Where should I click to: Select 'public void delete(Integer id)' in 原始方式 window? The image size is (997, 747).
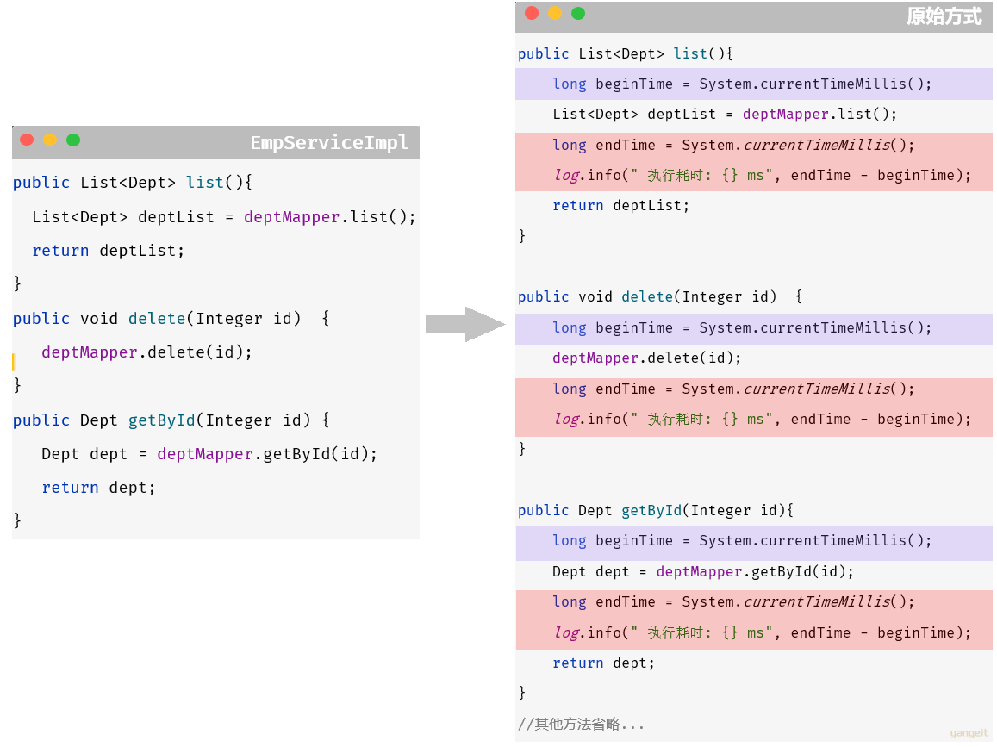647,297
